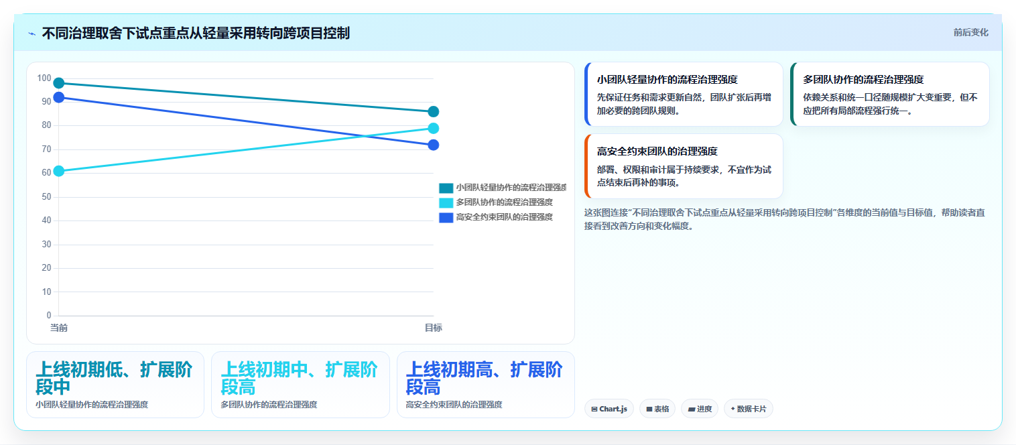
Task: Click the table icon in the 表格 tag
Action: tap(649, 409)
